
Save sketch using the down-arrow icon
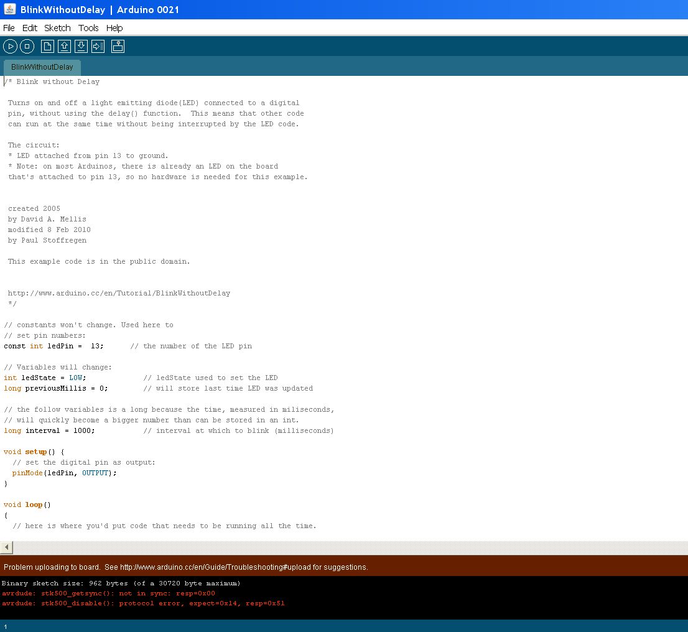(81, 46)
